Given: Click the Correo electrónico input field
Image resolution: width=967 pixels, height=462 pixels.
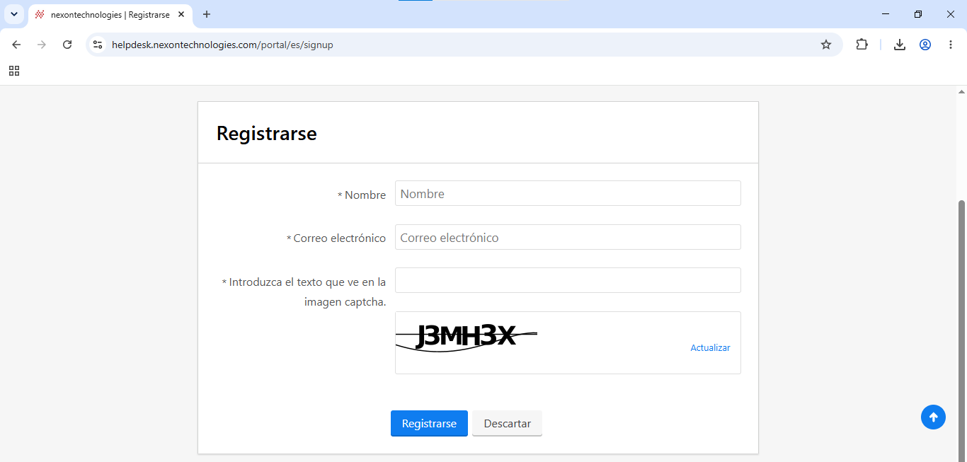Looking at the screenshot, I should click(x=568, y=237).
